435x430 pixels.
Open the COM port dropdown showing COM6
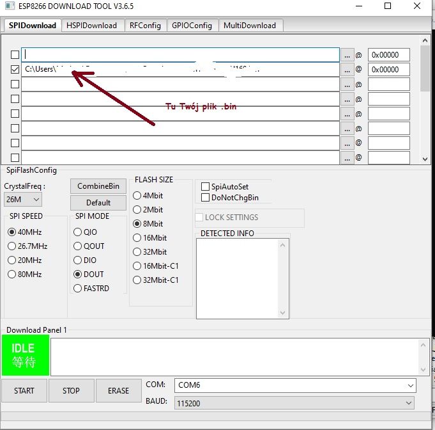296,385
